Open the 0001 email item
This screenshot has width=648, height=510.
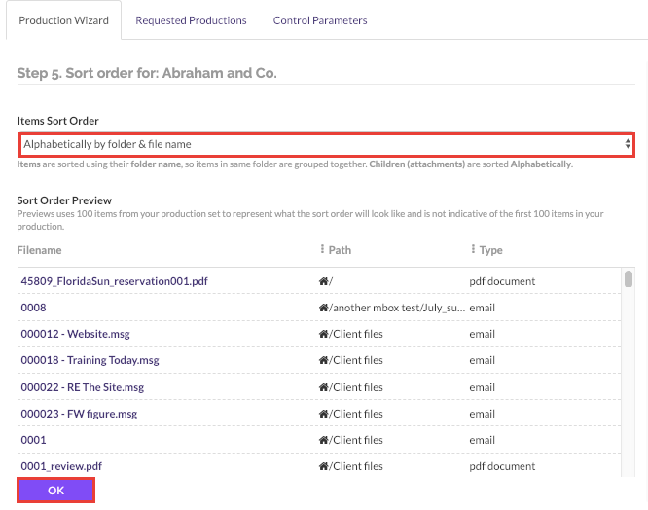coord(33,440)
